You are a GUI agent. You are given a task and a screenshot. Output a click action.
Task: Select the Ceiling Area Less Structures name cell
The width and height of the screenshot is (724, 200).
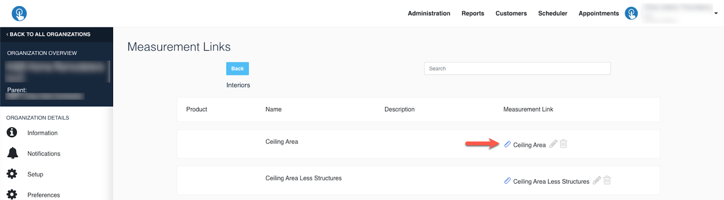(x=304, y=178)
